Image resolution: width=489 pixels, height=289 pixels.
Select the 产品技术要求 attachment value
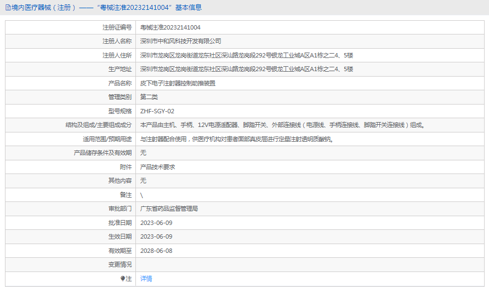[157, 167]
